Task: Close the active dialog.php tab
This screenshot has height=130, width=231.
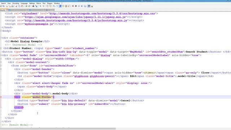Action: click(x=7, y=10)
